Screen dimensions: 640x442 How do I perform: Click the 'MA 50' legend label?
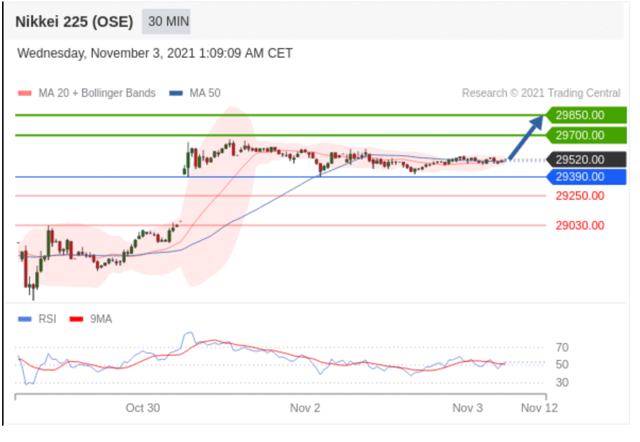205,93
